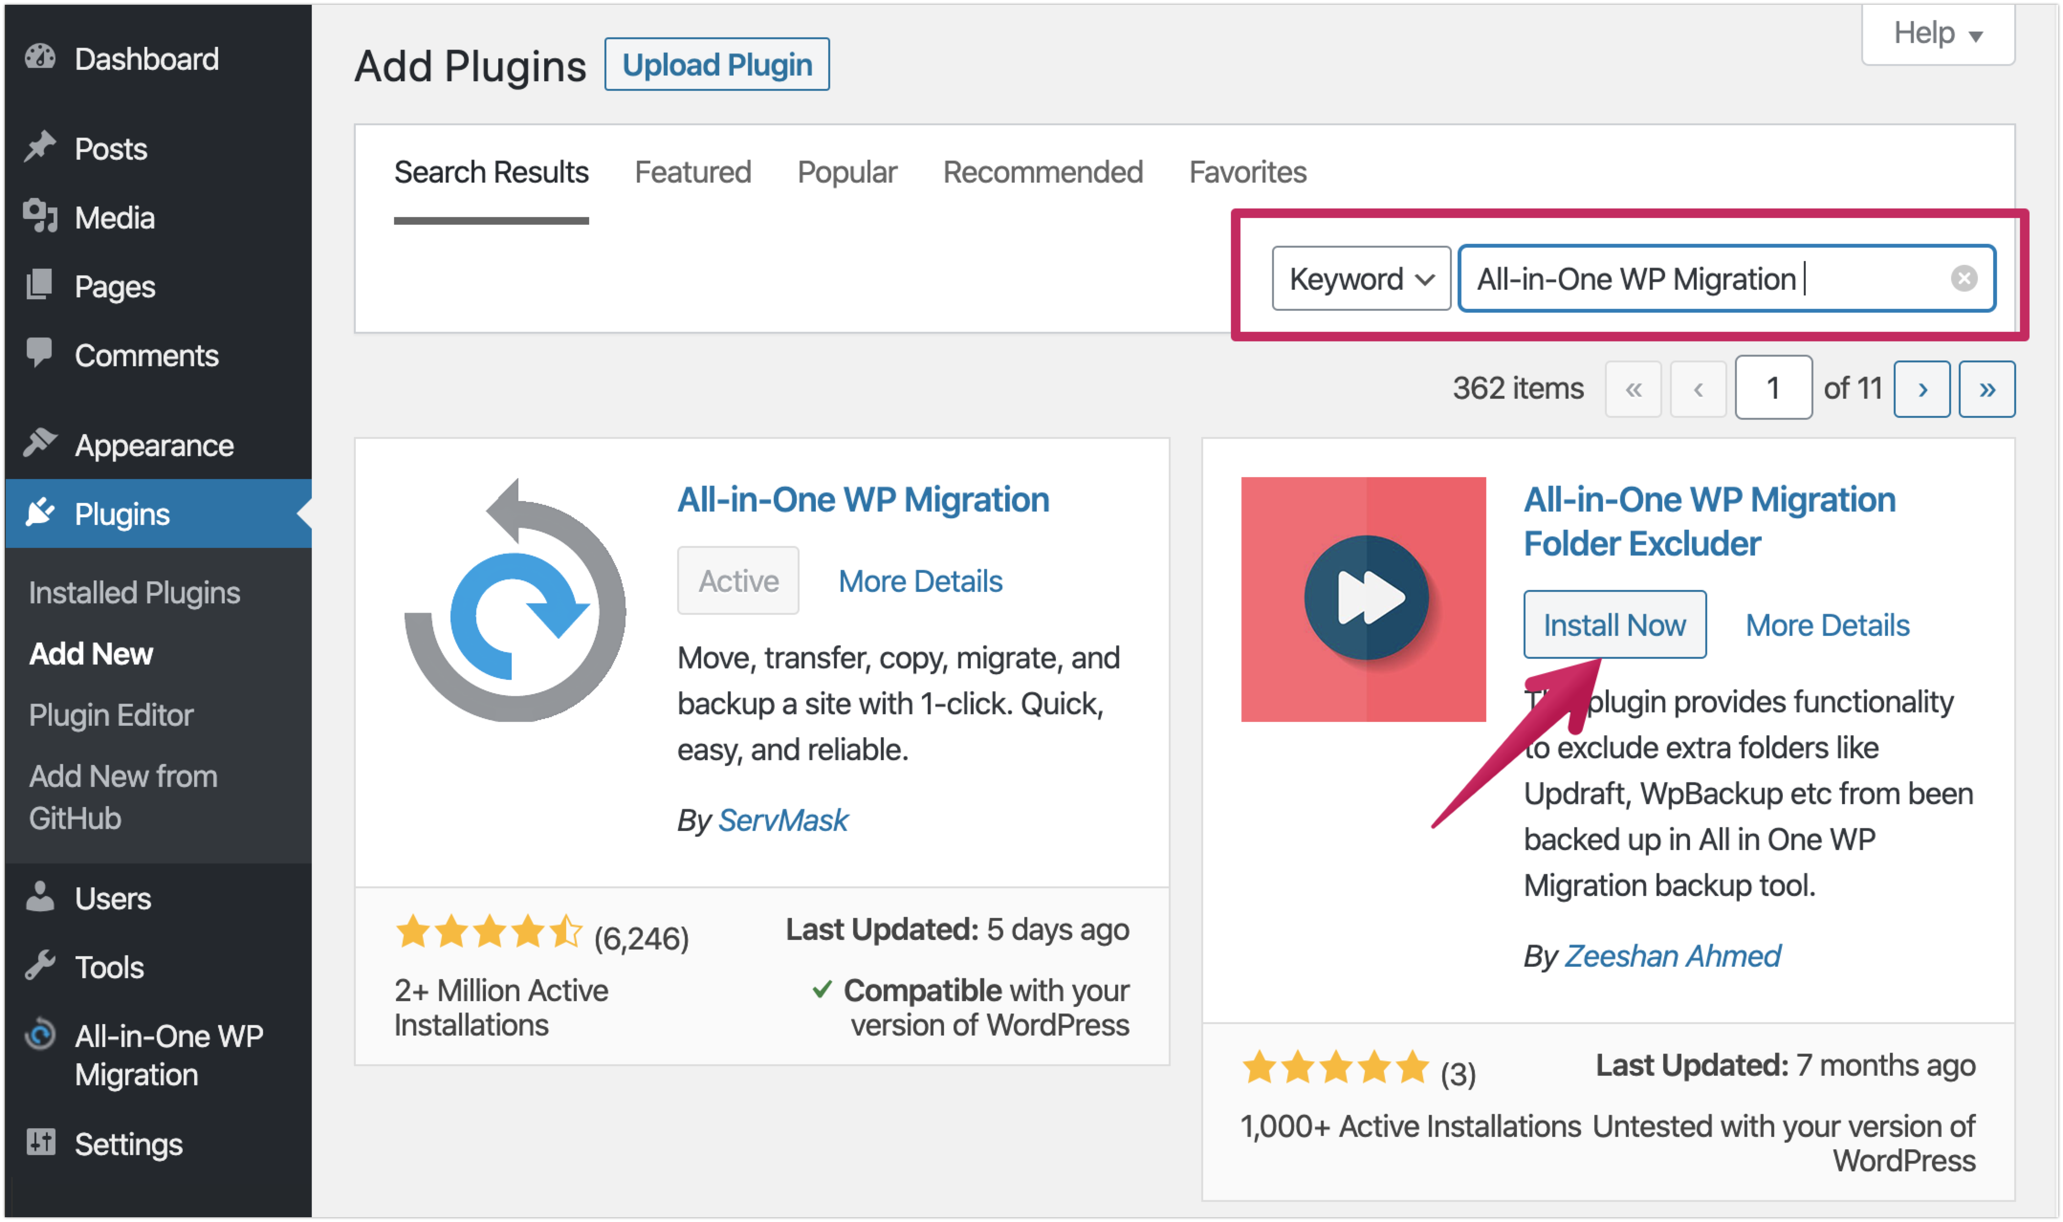Click the first page double-arrow button
2063x1222 pixels.
1633,390
